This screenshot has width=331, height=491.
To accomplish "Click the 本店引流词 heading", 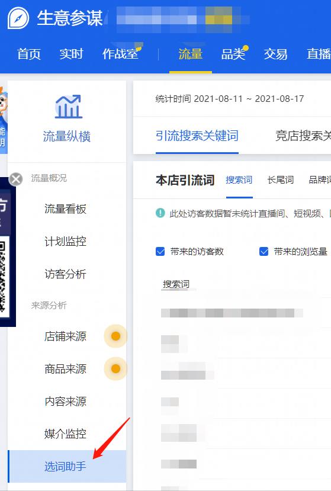I will (x=185, y=181).
